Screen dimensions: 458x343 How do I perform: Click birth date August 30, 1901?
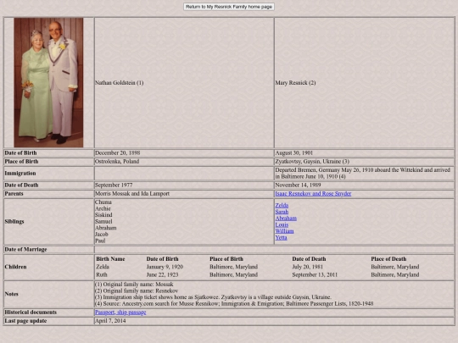[x=293, y=152]
